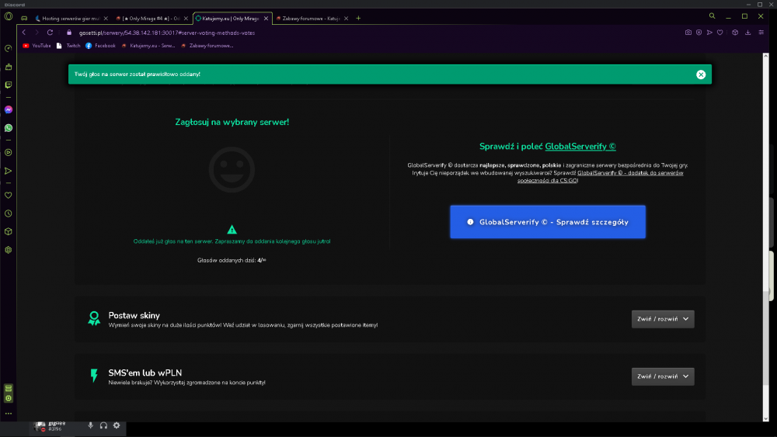Screen dimensions: 777x437
Task: Open Messenger in the sidebar
Action: (9, 109)
